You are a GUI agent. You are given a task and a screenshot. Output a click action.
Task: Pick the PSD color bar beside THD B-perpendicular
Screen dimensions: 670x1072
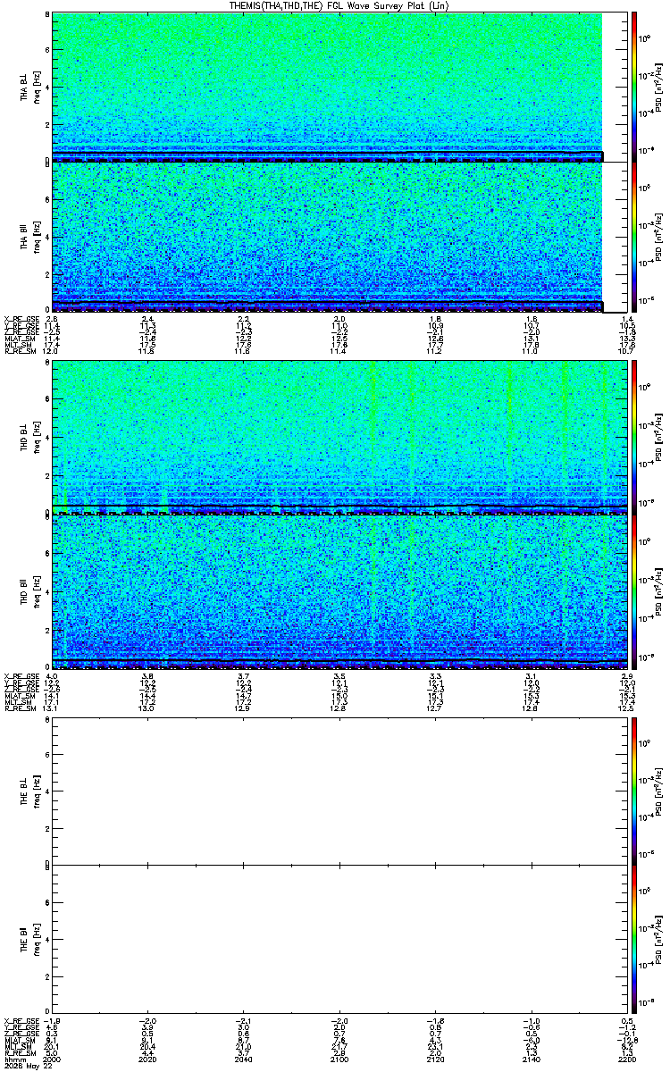[x=634, y=437]
